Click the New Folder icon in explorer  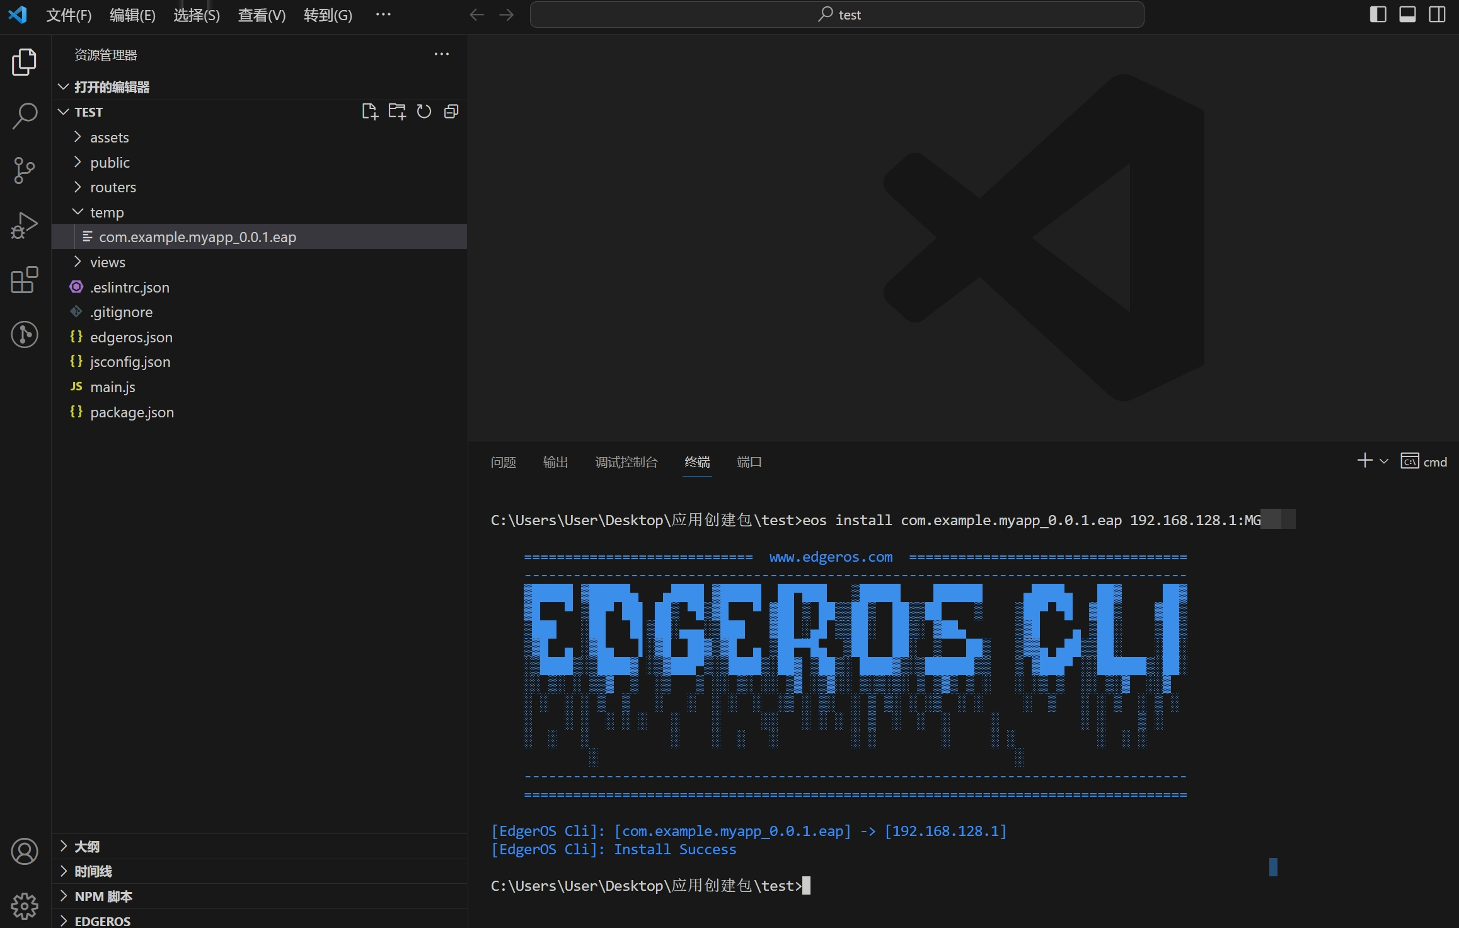pyautogui.click(x=397, y=112)
